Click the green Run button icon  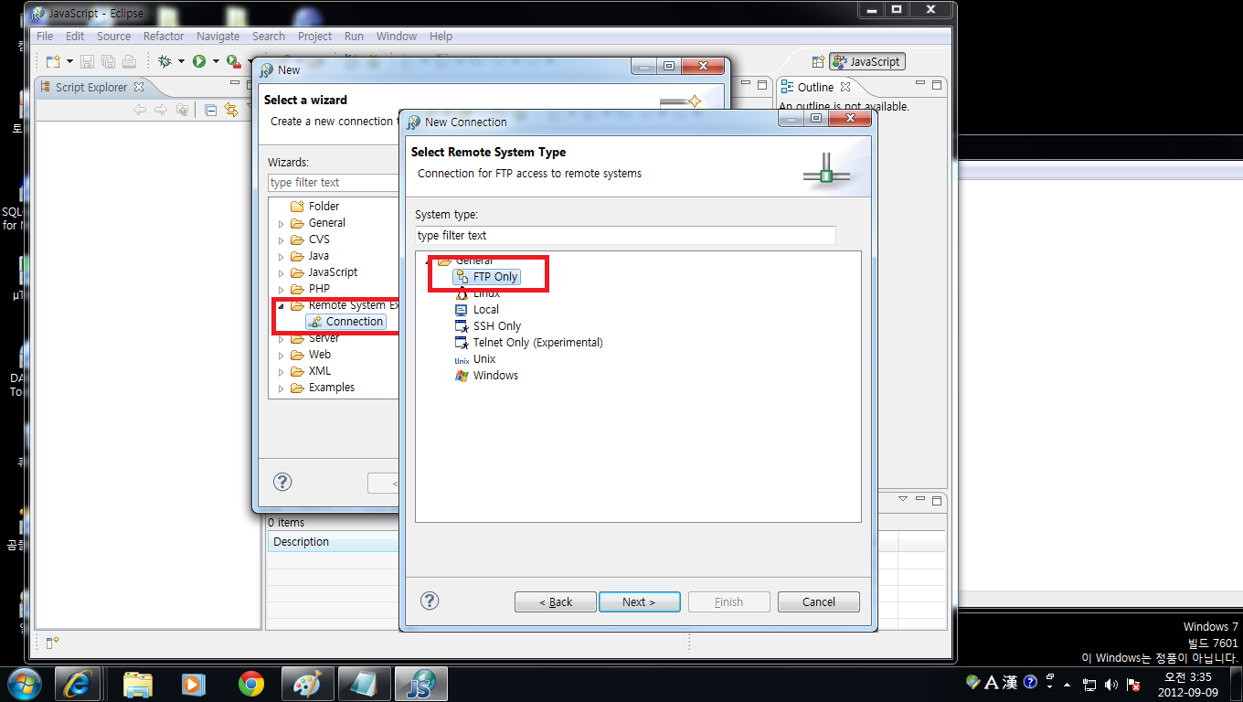coord(198,61)
